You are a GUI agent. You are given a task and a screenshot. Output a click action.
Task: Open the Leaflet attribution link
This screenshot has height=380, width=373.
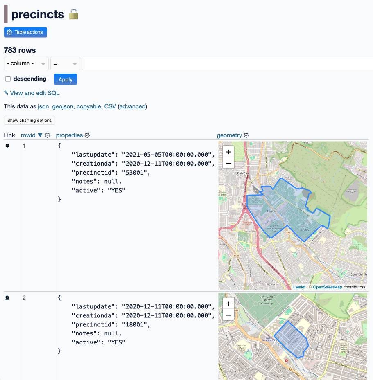(299, 287)
